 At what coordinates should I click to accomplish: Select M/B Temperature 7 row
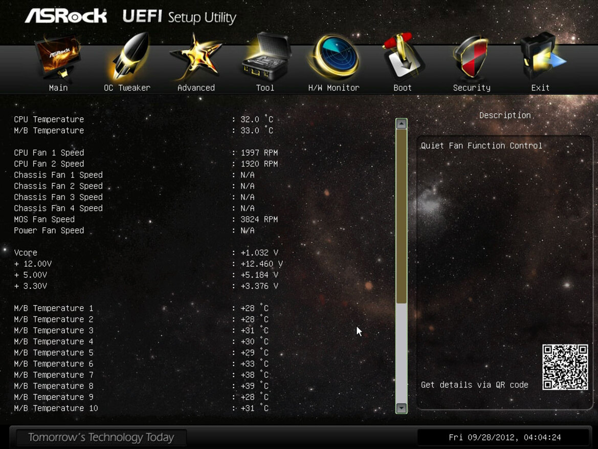click(x=142, y=375)
